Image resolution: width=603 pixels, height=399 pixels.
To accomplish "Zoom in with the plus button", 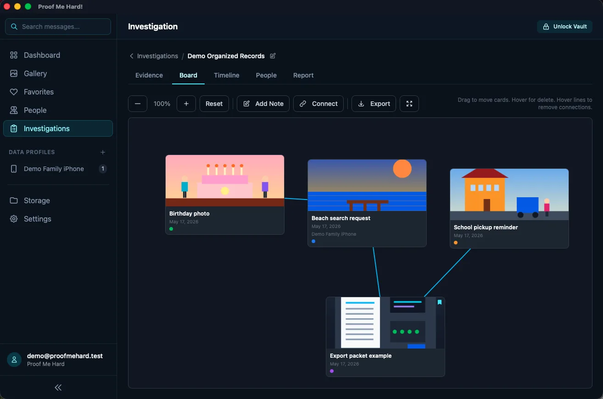I will click(186, 104).
